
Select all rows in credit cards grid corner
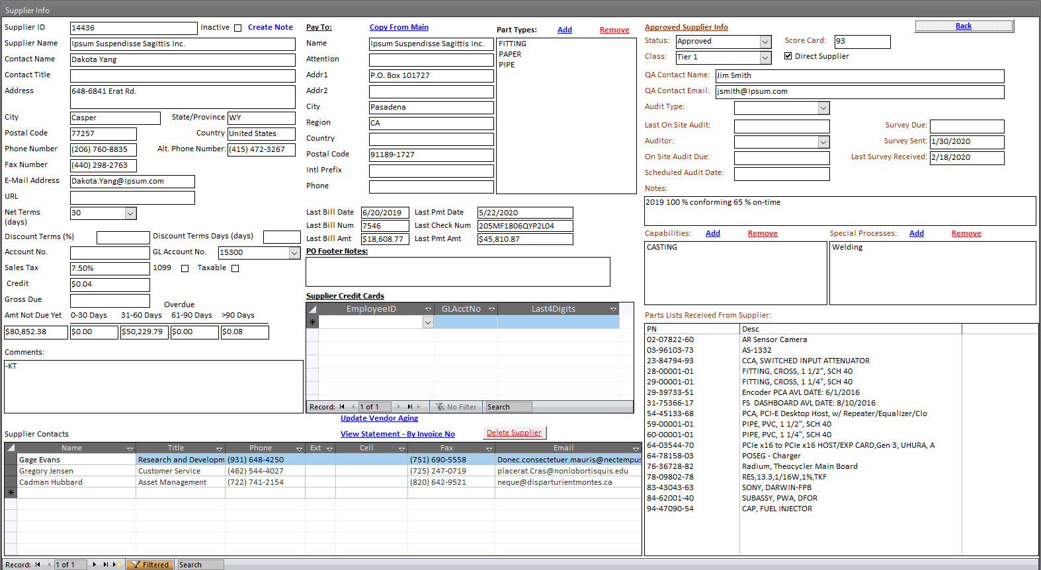[x=312, y=309]
